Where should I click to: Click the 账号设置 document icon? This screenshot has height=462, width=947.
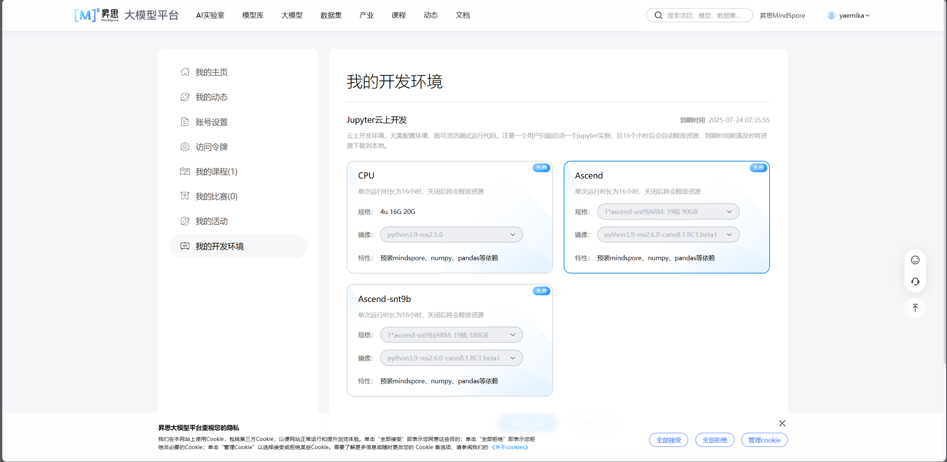[x=185, y=122]
